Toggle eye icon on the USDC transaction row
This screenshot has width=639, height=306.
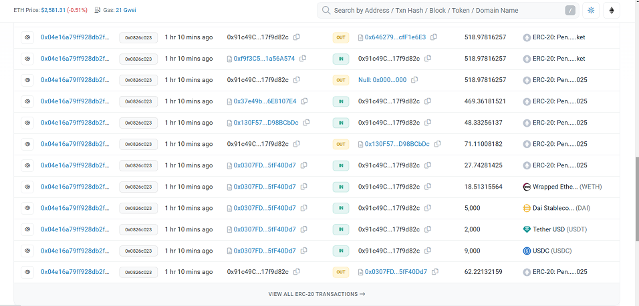point(27,251)
